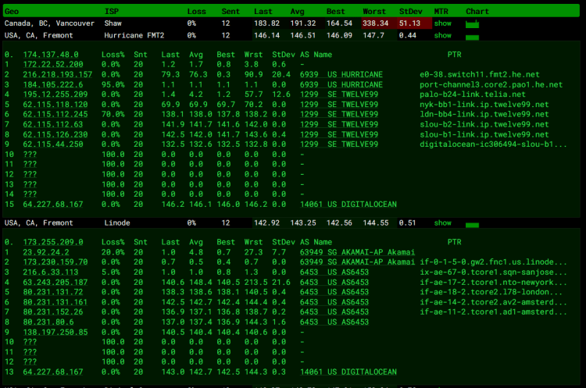Image resolution: width=586 pixels, height=388 pixels.
Task: Click show link for Hurricane FMT2 row
Action: (442, 35)
